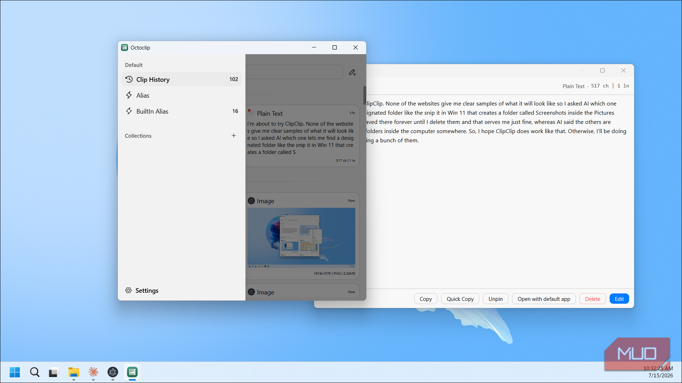Click the Alias lightning icon

click(x=129, y=95)
